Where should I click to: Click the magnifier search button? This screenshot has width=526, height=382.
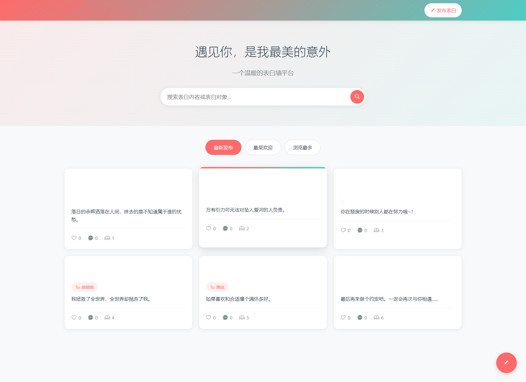357,97
